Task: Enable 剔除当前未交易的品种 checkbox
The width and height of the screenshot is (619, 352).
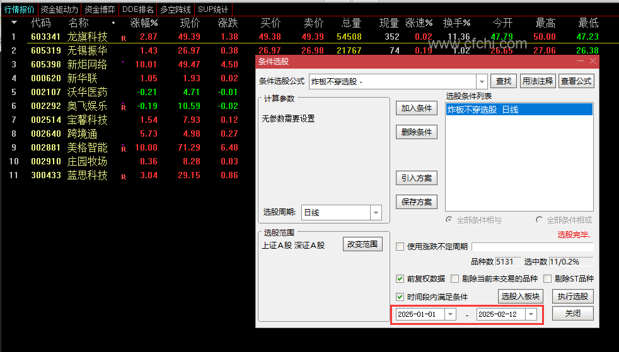Action: 454,279
